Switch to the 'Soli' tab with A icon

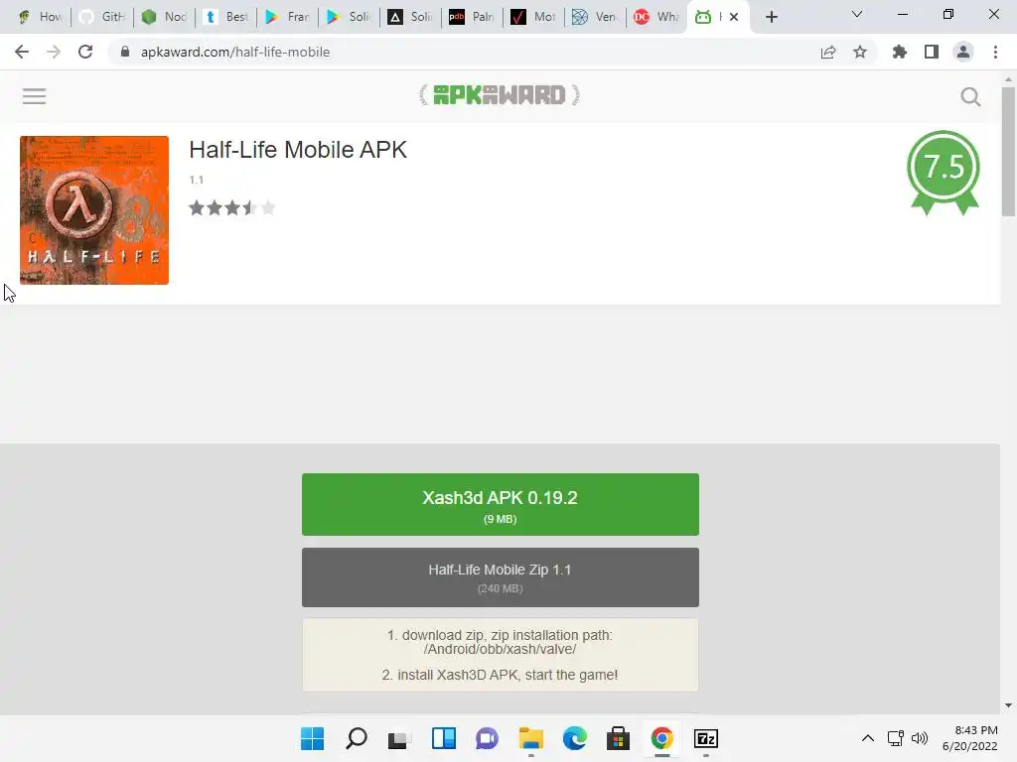coord(411,17)
